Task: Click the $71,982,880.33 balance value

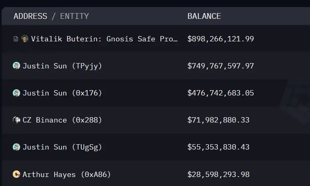Action: [218, 120]
